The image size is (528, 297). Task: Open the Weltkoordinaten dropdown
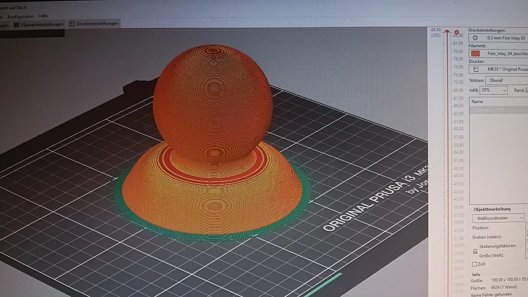click(498, 218)
